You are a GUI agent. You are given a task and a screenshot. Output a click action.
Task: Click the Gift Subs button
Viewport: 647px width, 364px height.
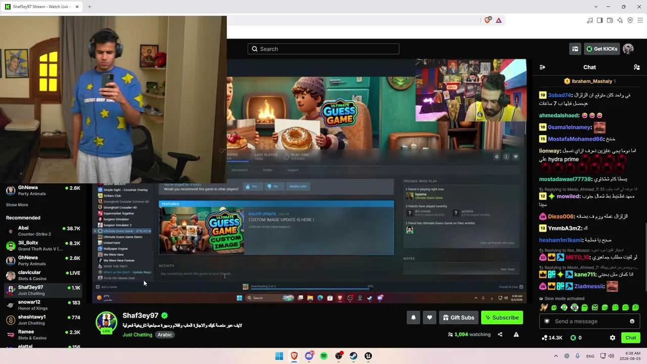(459, 317)
